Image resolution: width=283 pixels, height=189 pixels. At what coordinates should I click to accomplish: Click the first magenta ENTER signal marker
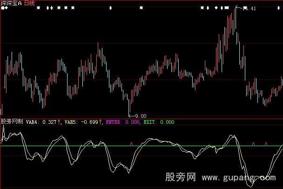click(x=131, y=144)
